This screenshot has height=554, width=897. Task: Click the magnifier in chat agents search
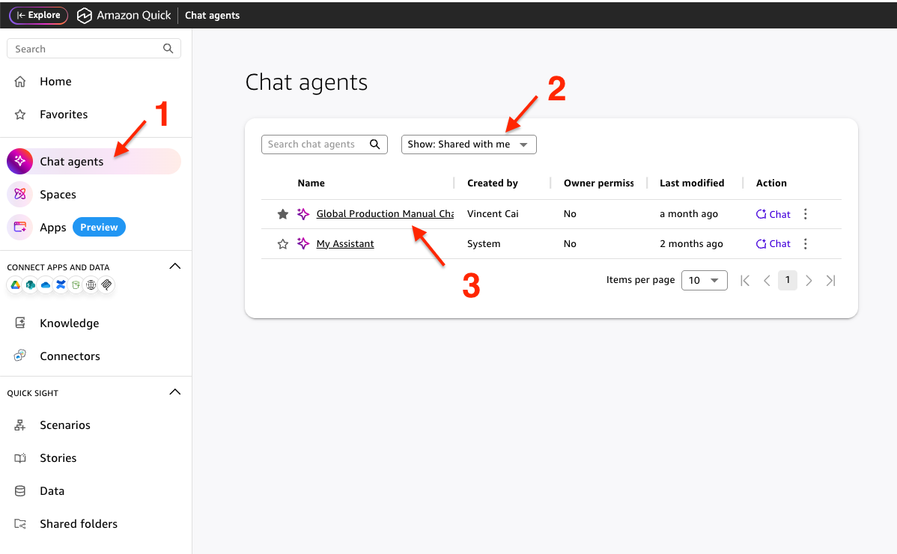pos(374,144)
